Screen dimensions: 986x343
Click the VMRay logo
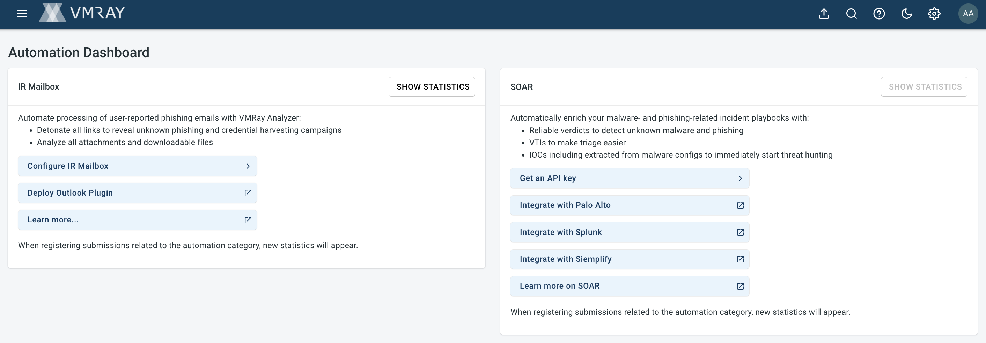pyautogui.click(x=82, y=13)
